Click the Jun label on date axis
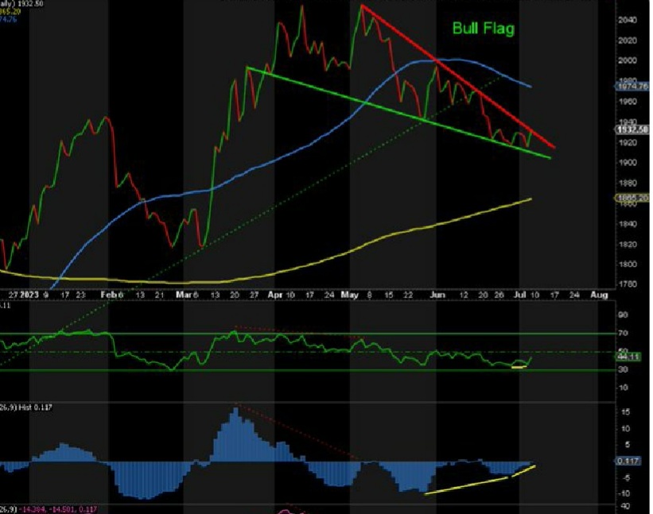Image resolution: width=653 pixels, height=514 pixels. 437,295
